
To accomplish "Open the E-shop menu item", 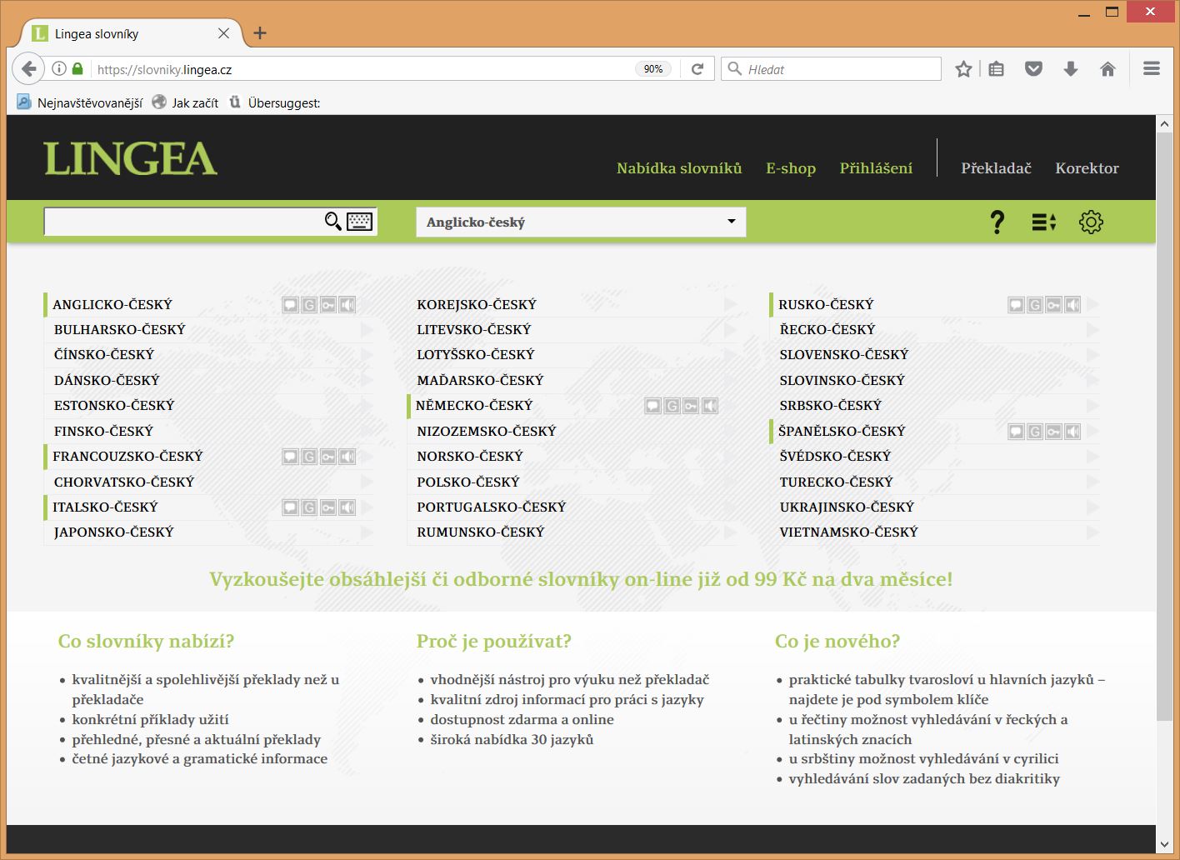I will tap(791, 168).
